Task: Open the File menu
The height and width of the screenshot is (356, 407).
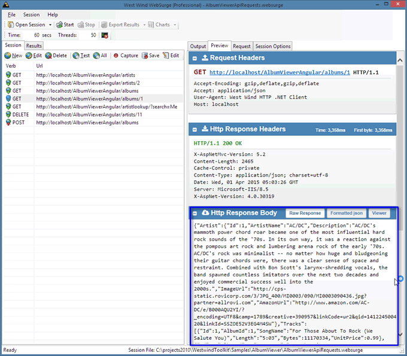Action: coord(12,14)
